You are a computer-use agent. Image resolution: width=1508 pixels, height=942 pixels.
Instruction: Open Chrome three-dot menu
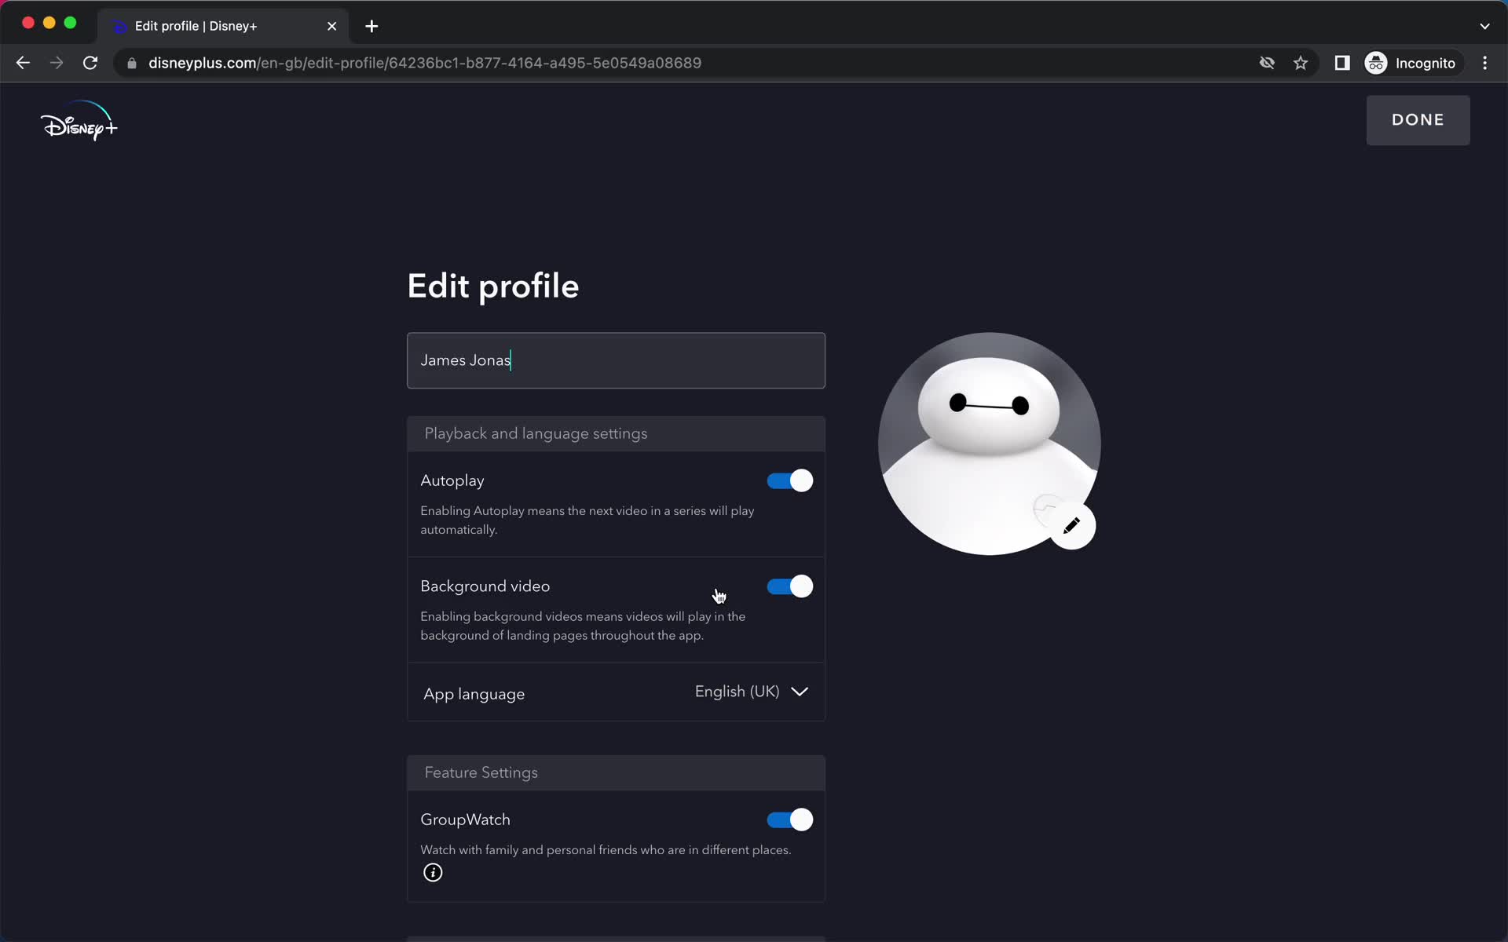click(x=1484, y=63)
